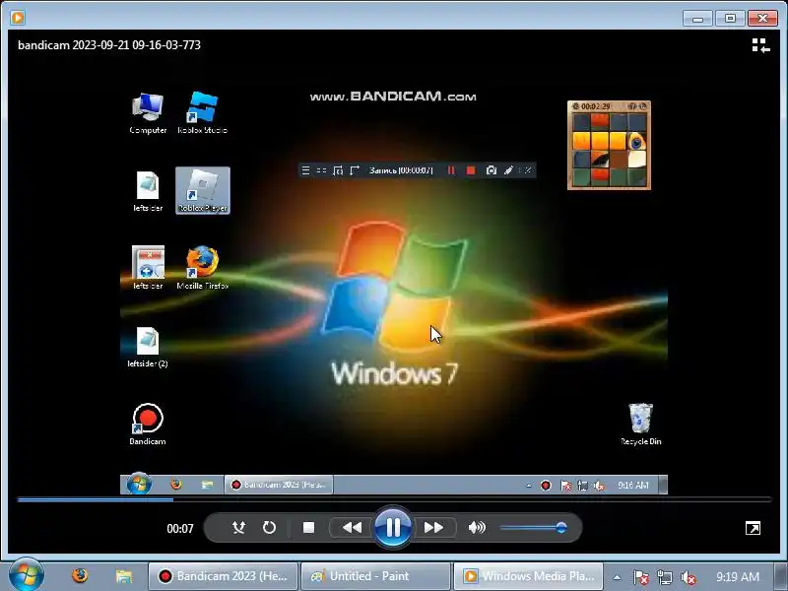
Task: Show hidden system tray icons
Action: point(618,577)
